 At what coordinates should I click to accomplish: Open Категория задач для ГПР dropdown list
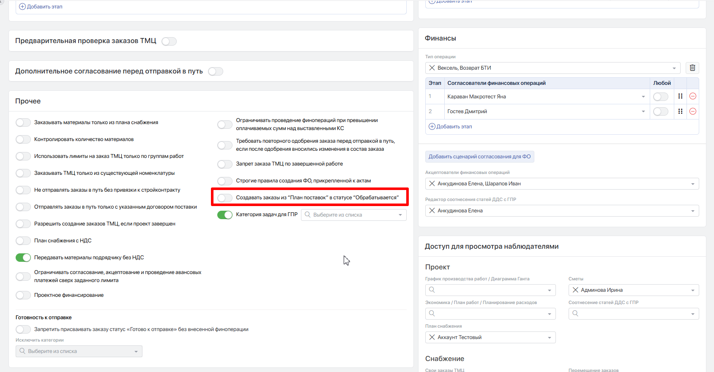click(354, 215)
